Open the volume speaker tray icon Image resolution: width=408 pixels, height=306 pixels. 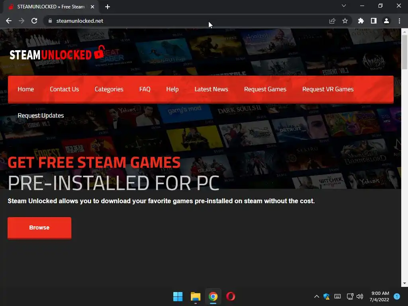click(x=360, y=296)
